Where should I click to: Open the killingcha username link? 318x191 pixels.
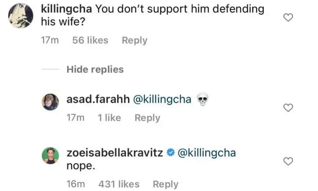point(67,10)
